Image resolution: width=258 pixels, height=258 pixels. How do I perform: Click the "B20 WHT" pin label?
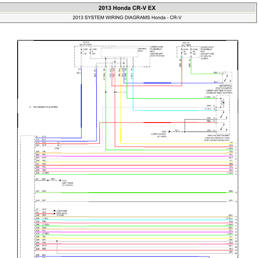click(x=41, y=246)
